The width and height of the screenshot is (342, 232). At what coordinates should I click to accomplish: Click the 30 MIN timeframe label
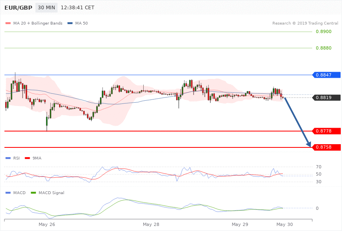[x=46, y=8]
